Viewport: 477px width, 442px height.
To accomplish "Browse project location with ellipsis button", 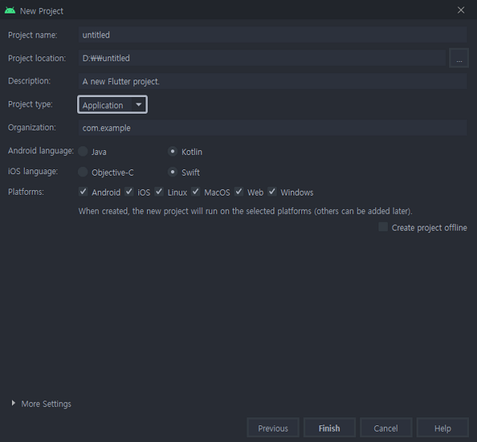I will [x=459, y=58].
